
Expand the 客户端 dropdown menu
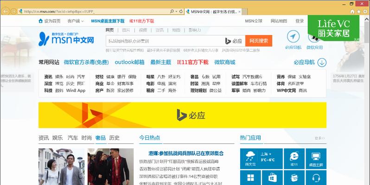pyautogui.click(x=76, y=21)
